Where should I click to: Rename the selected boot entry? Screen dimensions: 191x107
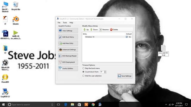104,30
